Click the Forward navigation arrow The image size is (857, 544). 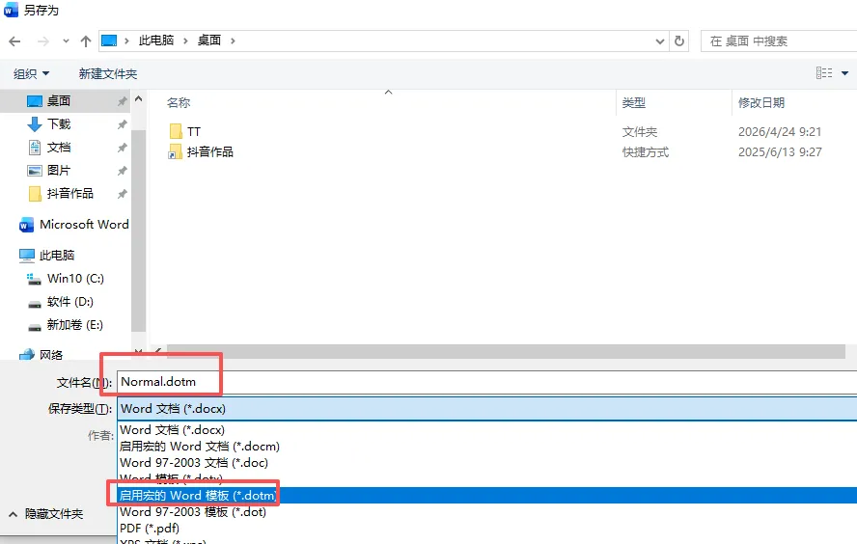[43, 41]
